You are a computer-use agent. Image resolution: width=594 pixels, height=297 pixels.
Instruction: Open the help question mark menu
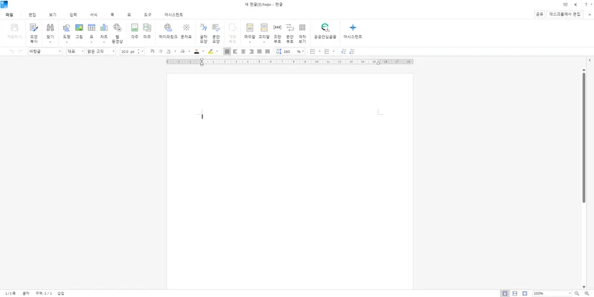(586, 4)
